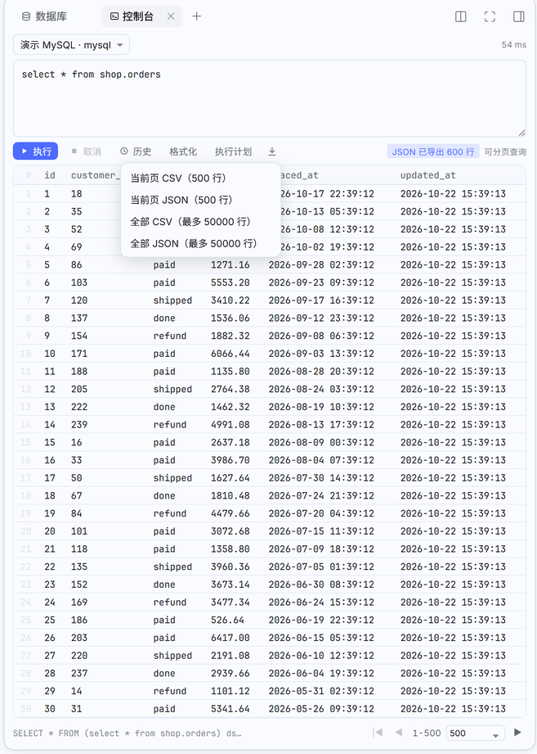The width and height of the screenshot is (537, 754).
Task: Select amount 1627.64
Action: click(230, 478)
